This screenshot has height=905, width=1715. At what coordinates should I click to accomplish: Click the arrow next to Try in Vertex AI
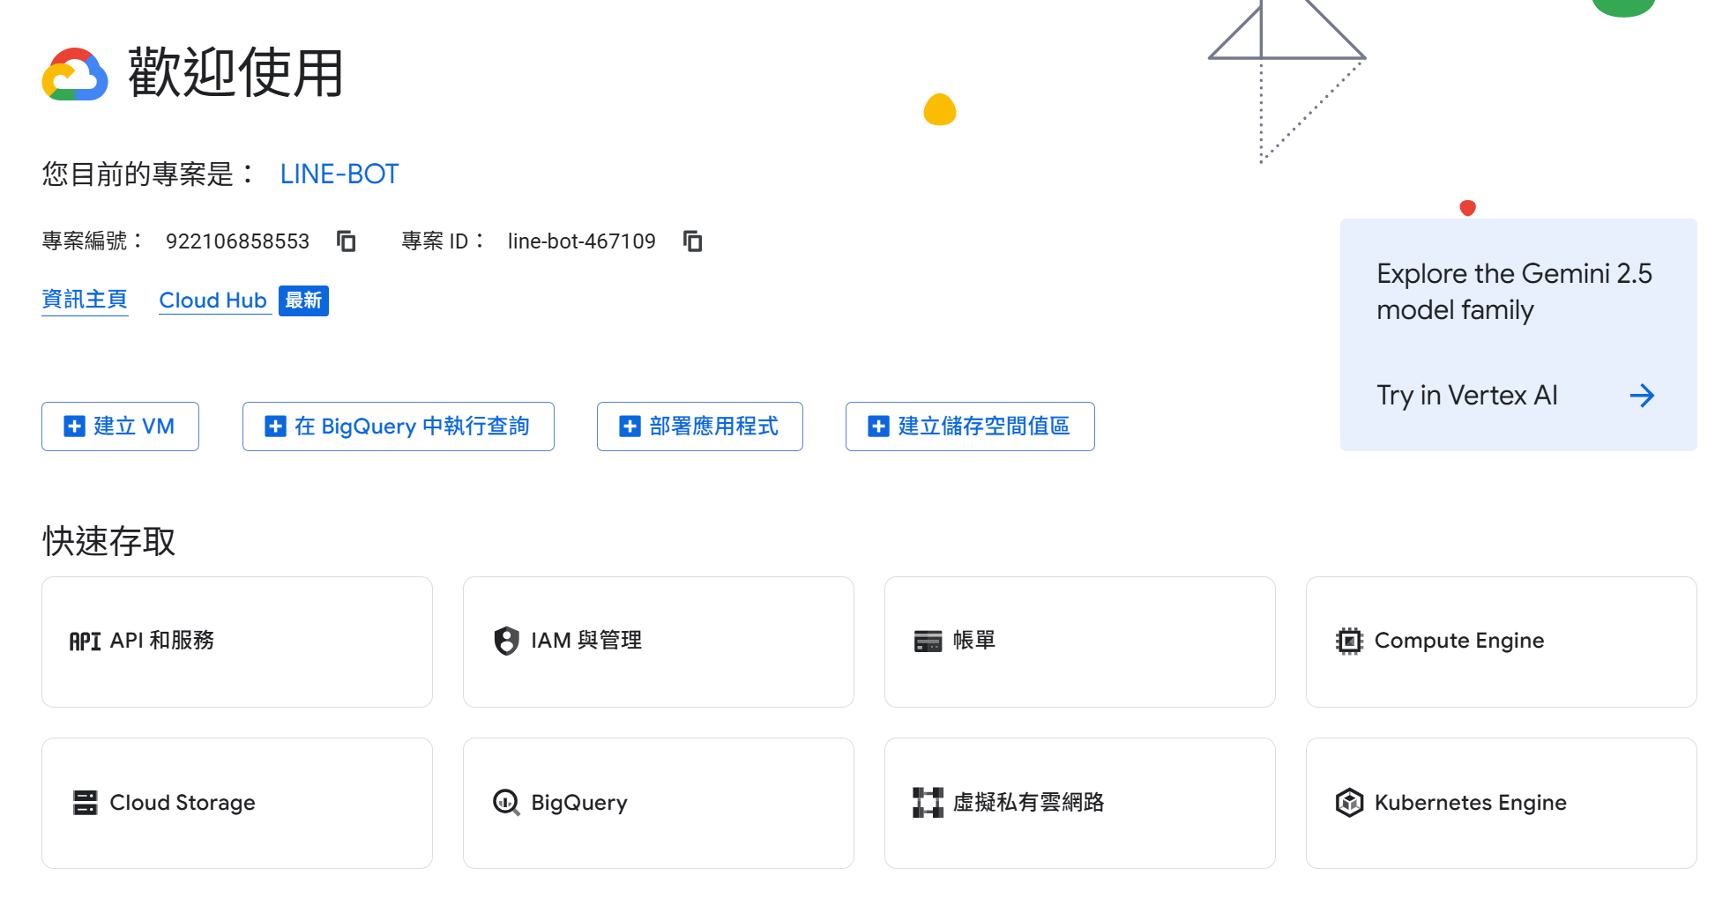coord(1641,396)
